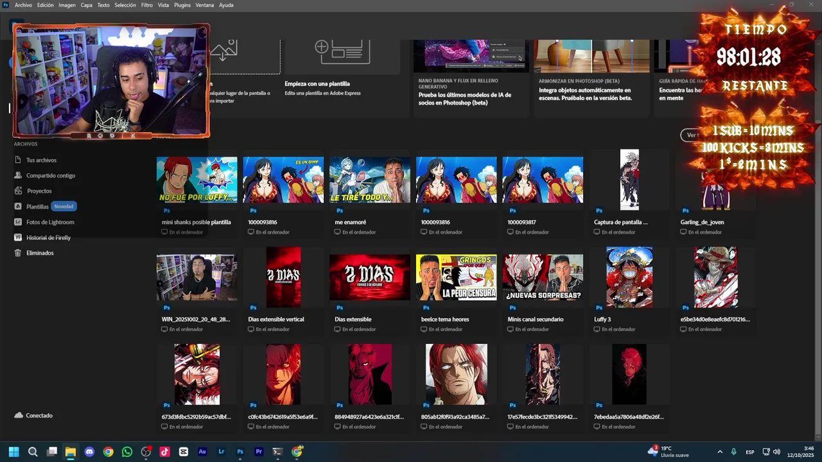The height and width of the screenshot is (462, 822).
Task: Open Plantillas in the sidebar
Action: (37, 207)
